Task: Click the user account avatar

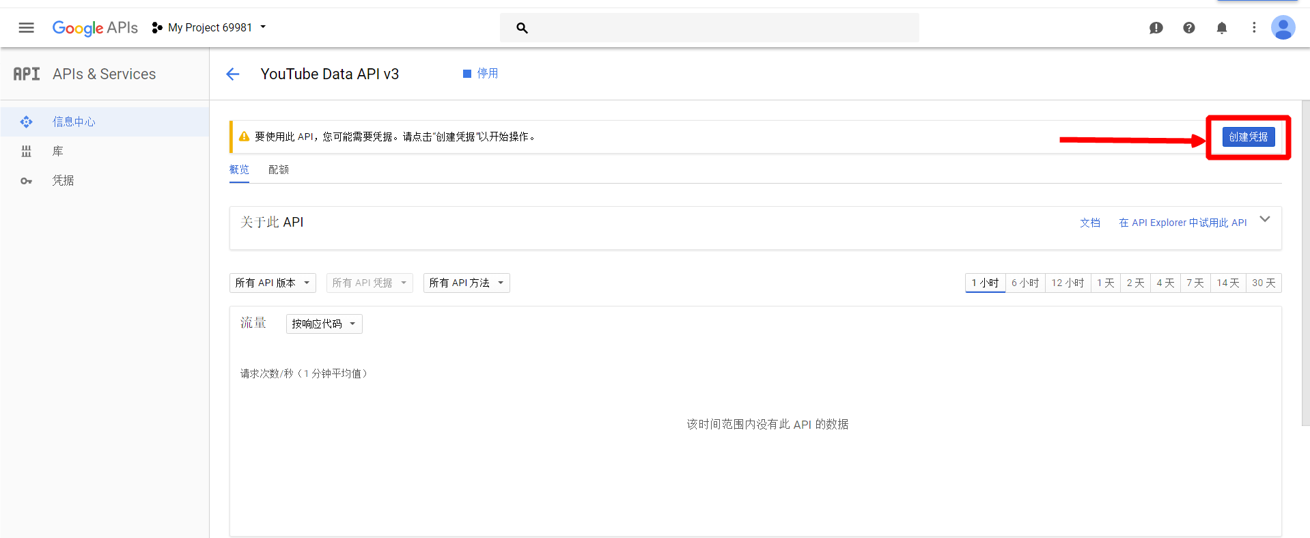Action: [1282, 27]
